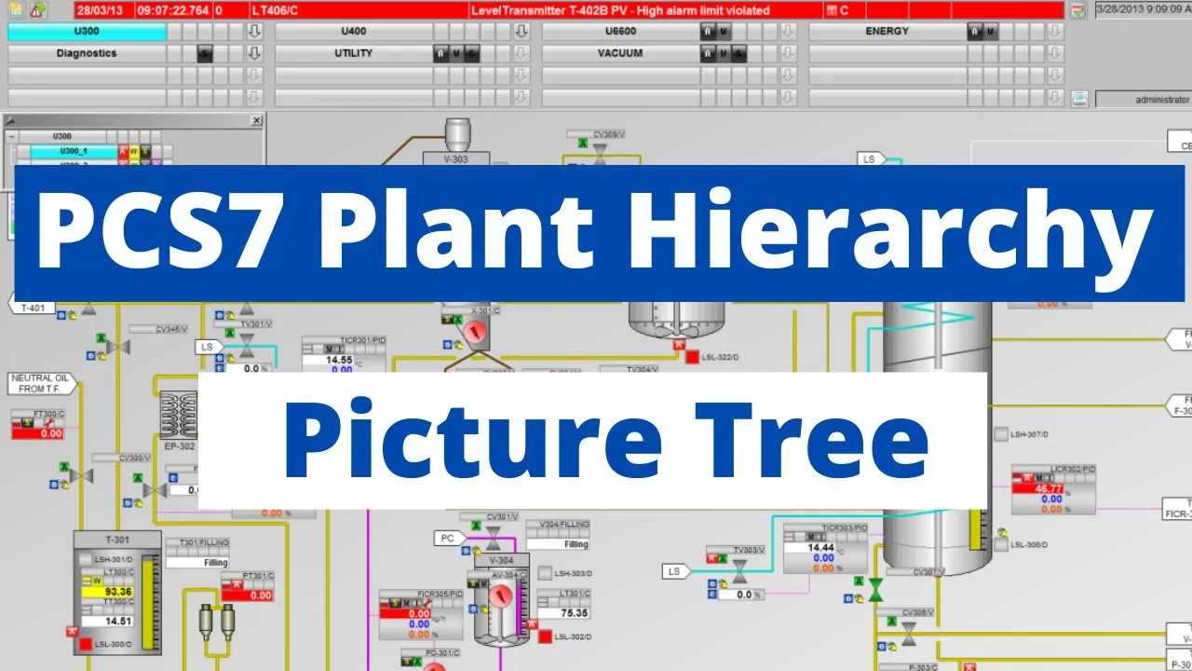1192x671 pixels.
Task: Select the red alarm message line
Action: 570,10
